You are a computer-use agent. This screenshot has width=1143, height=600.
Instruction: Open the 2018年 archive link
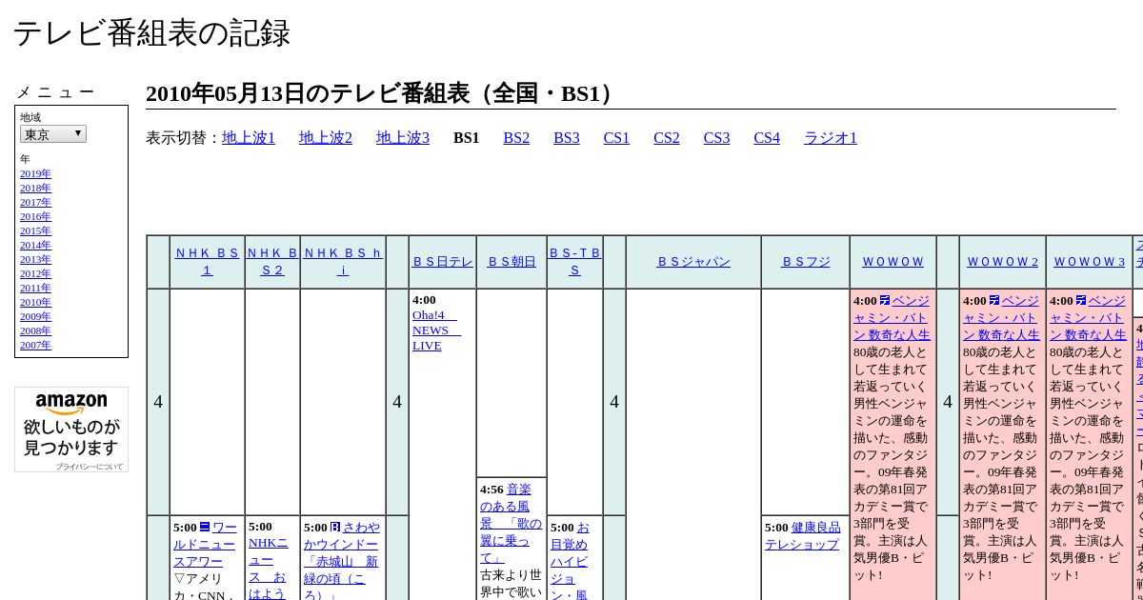tap(35, 188)
